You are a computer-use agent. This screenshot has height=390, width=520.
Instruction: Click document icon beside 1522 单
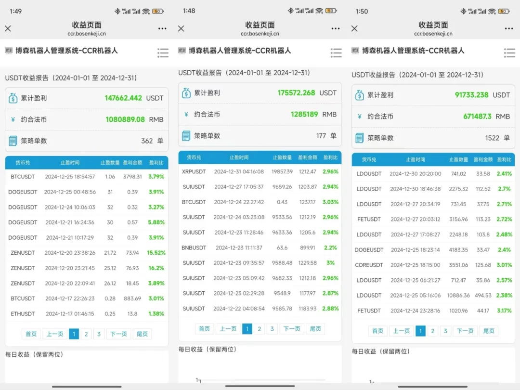(360, 138)
